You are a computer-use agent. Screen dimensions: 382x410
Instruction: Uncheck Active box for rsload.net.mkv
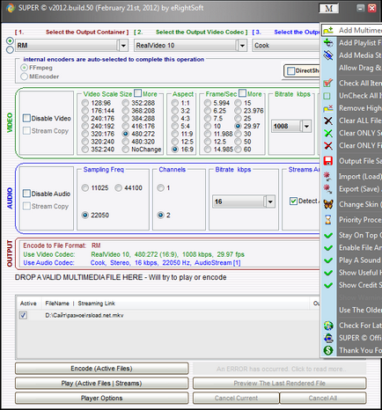pyautogui.click(x=23, y=315)
